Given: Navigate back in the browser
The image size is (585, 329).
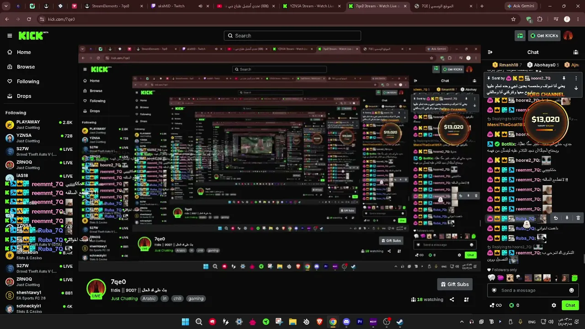Looking at the screenshot, I should pos(7,19).
